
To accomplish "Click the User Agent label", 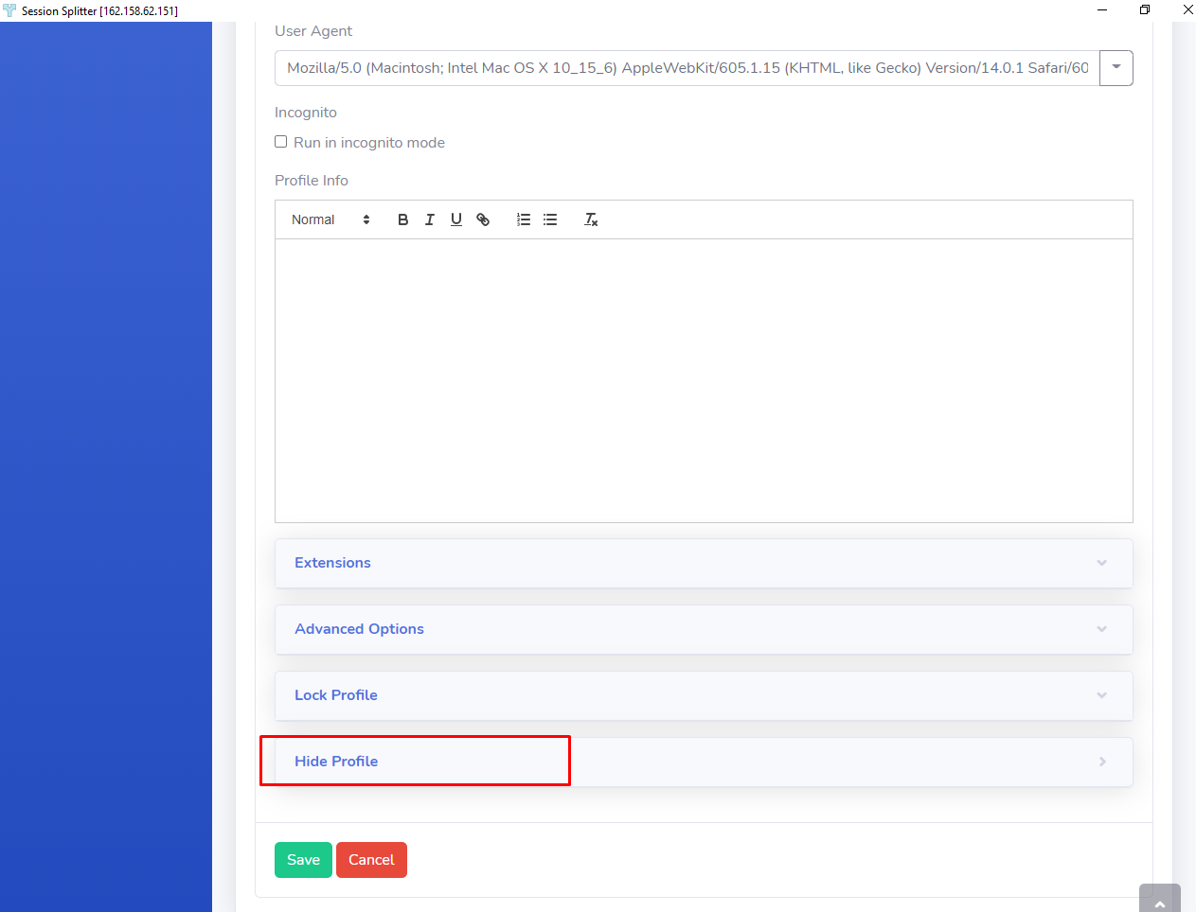I will pos(313,31).
